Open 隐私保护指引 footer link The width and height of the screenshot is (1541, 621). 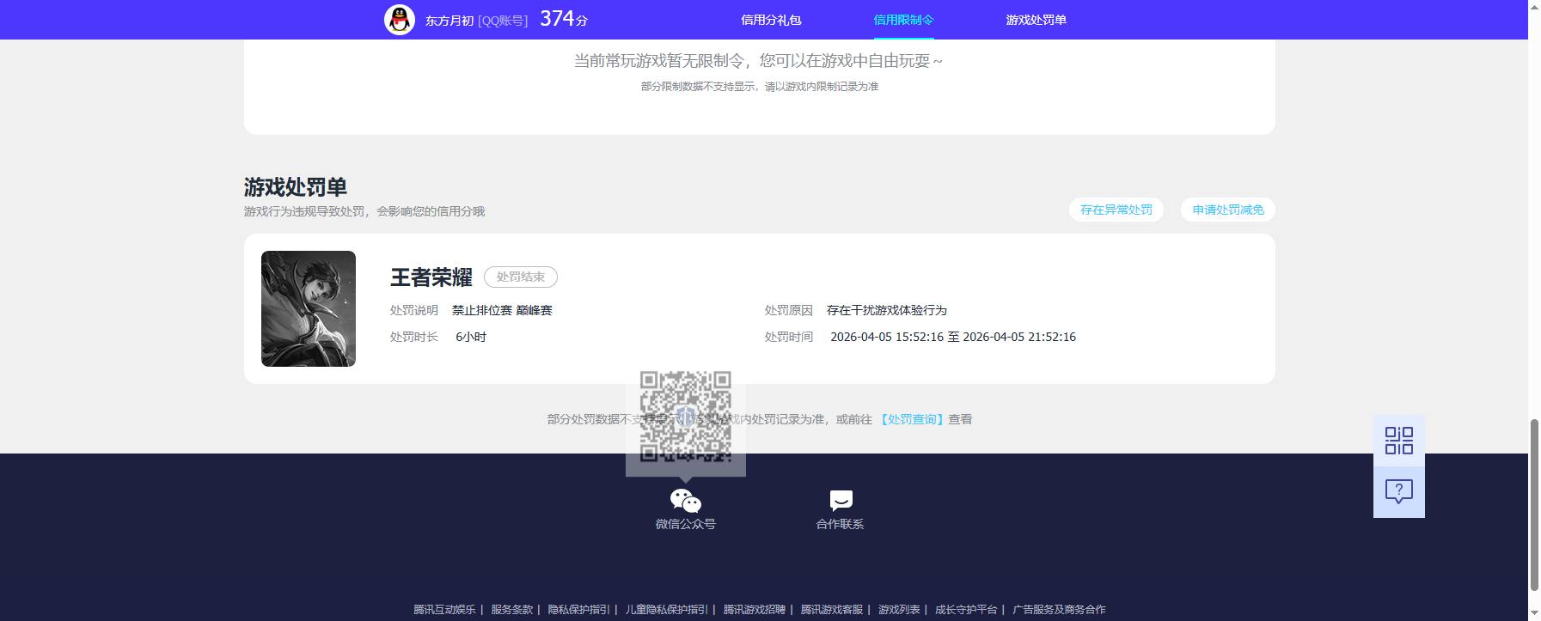pos(579,610)
